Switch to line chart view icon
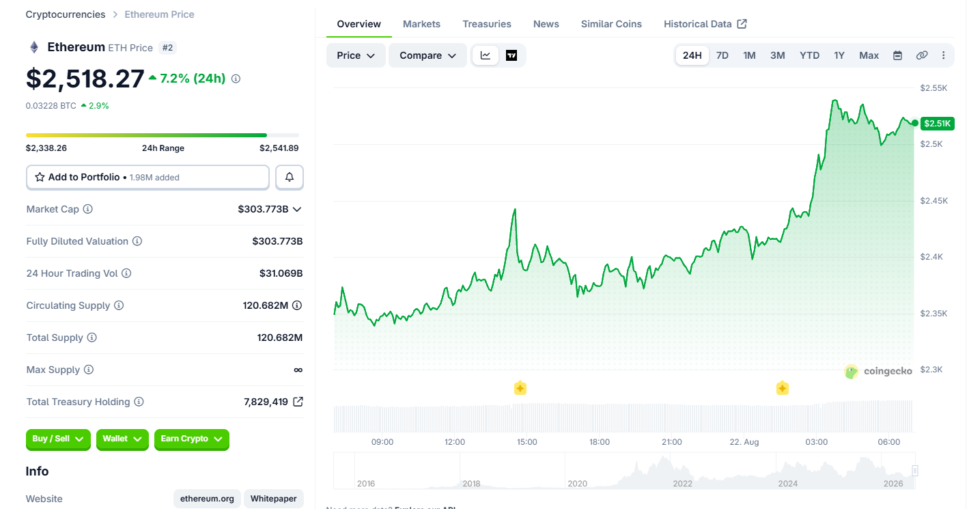The width and height of the screenshot is (969, 509). tap(486, 55)
